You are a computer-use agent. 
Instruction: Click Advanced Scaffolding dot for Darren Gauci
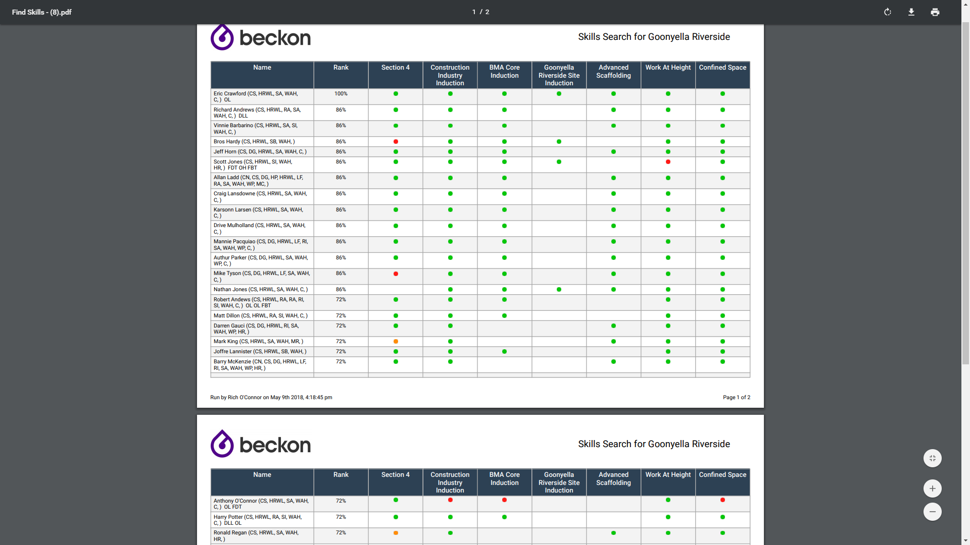(x=613, y=326)
